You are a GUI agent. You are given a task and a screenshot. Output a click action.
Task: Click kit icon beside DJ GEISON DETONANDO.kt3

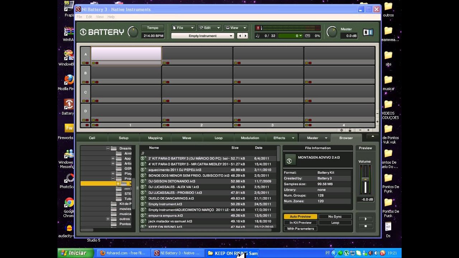click(142, 181)
